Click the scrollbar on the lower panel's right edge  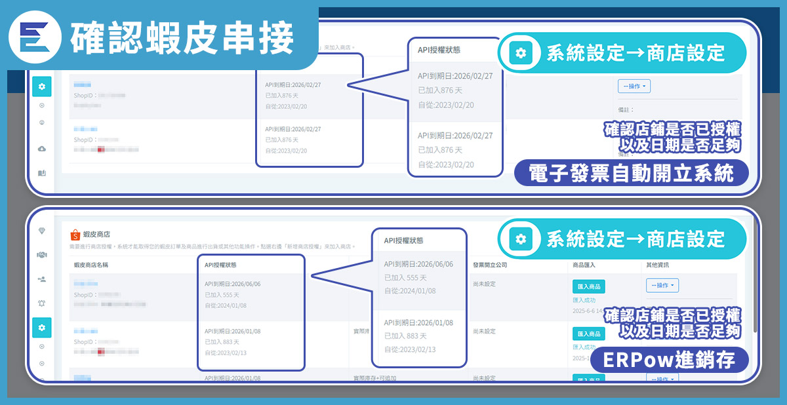point(756,275)
